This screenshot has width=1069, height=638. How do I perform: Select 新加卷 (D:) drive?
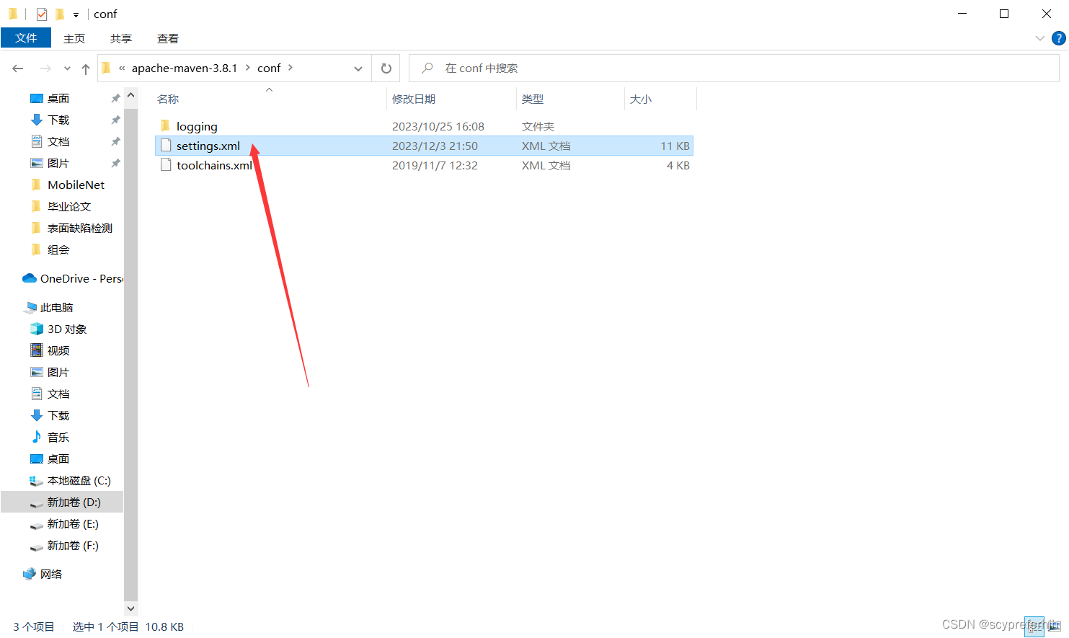click(x=74, y=502)
